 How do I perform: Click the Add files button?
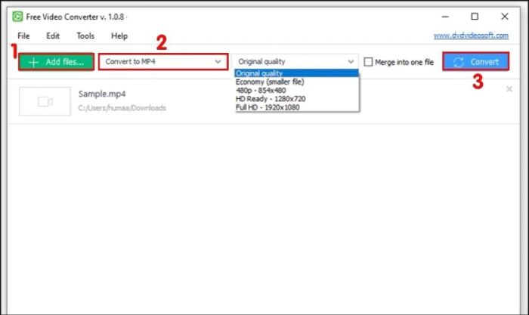point(57,62)
